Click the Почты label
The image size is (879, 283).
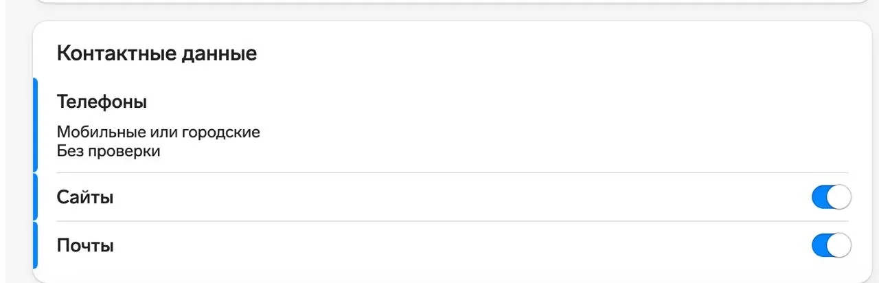tap(85, 245)
